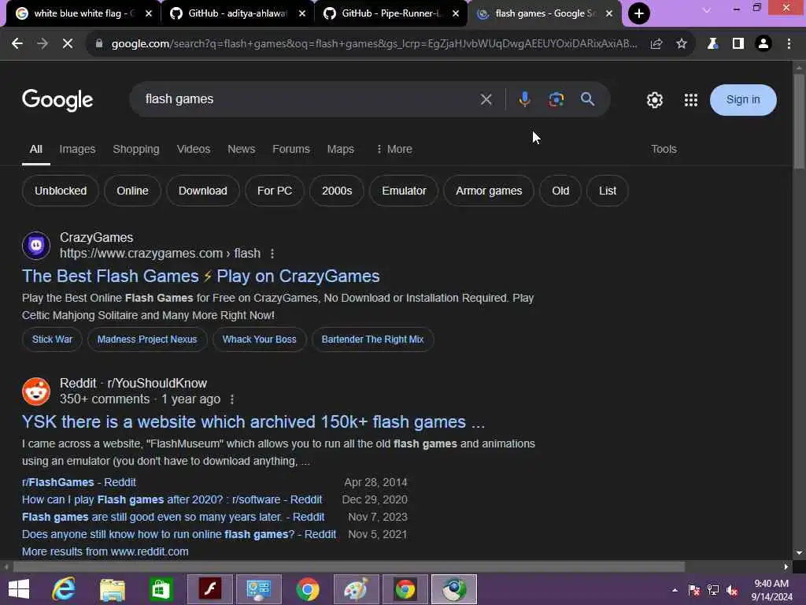Open the Chrome labs flask icon
Screen dimensions: 806x605
712,44
